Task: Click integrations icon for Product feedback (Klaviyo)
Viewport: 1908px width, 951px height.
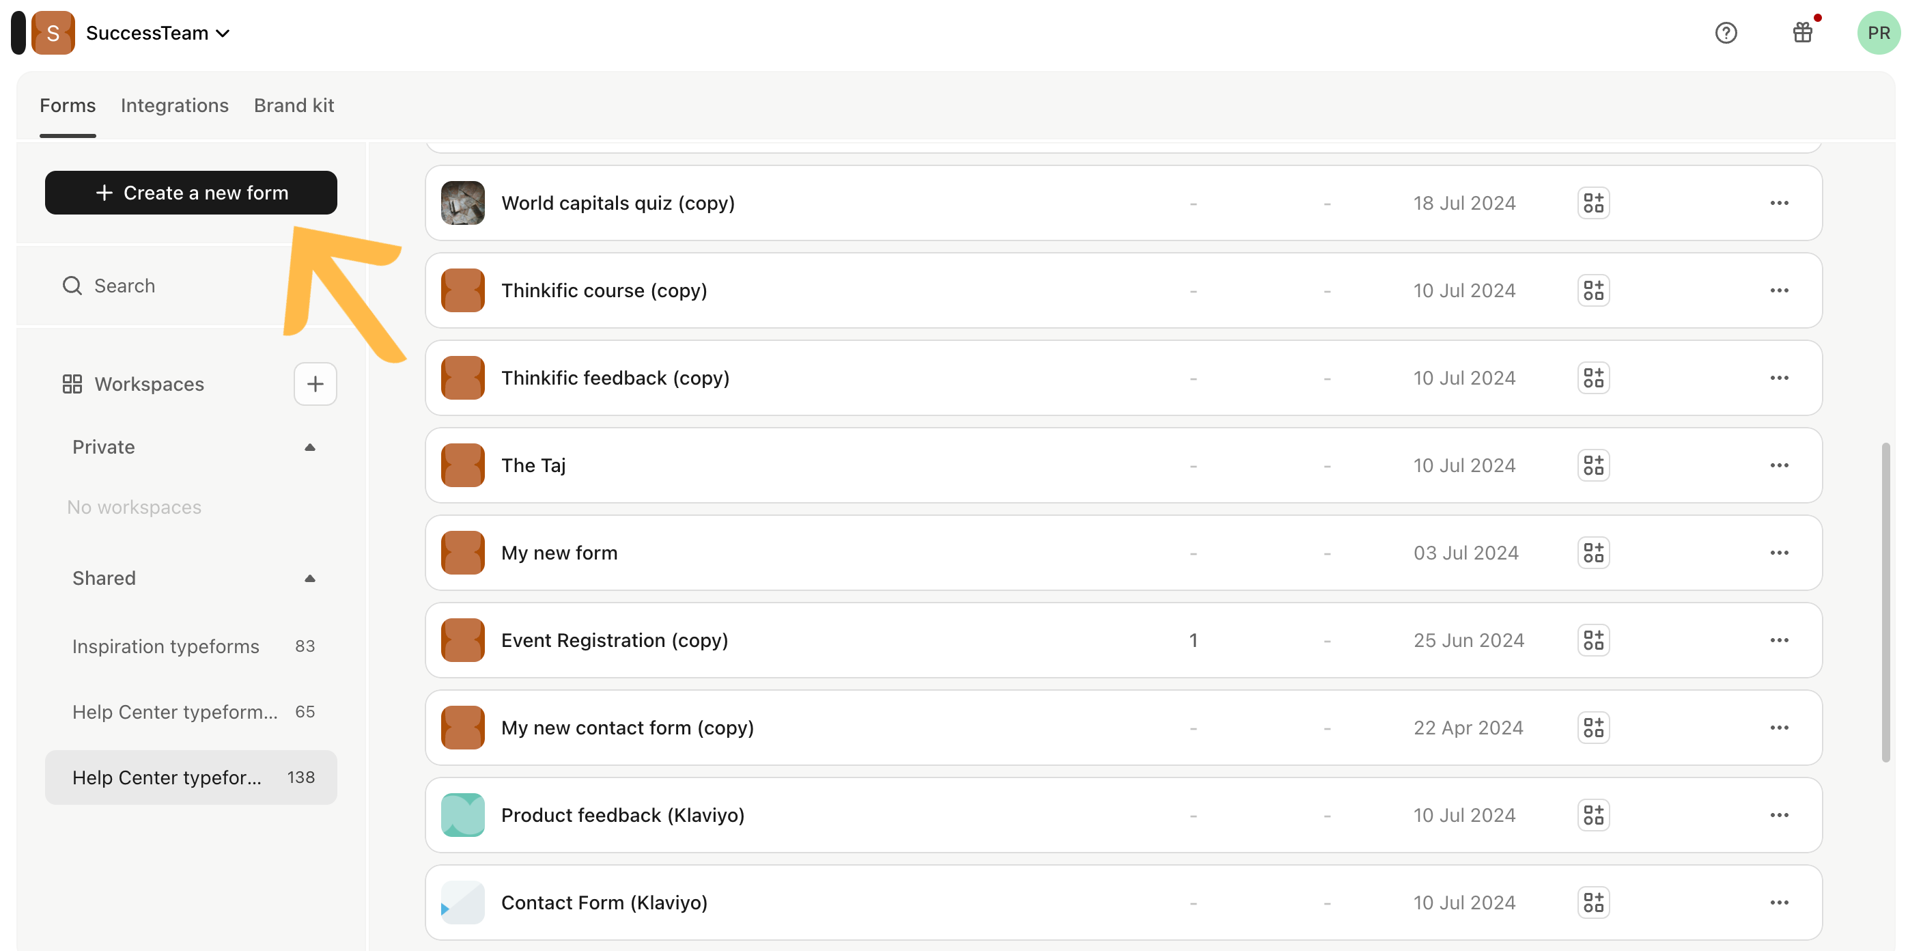Action: pos(1593,815)
